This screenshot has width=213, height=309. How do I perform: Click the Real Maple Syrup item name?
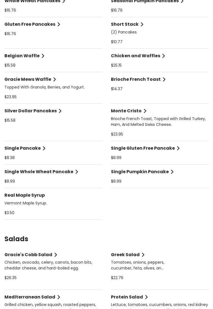pyautogui.click(x=25, y=195)
